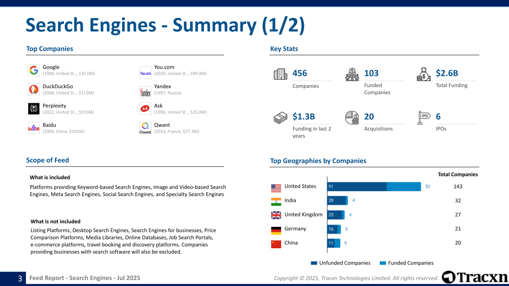Click the United States unfunded bar showing 91
509x286 pixels.
coord(357,187)
